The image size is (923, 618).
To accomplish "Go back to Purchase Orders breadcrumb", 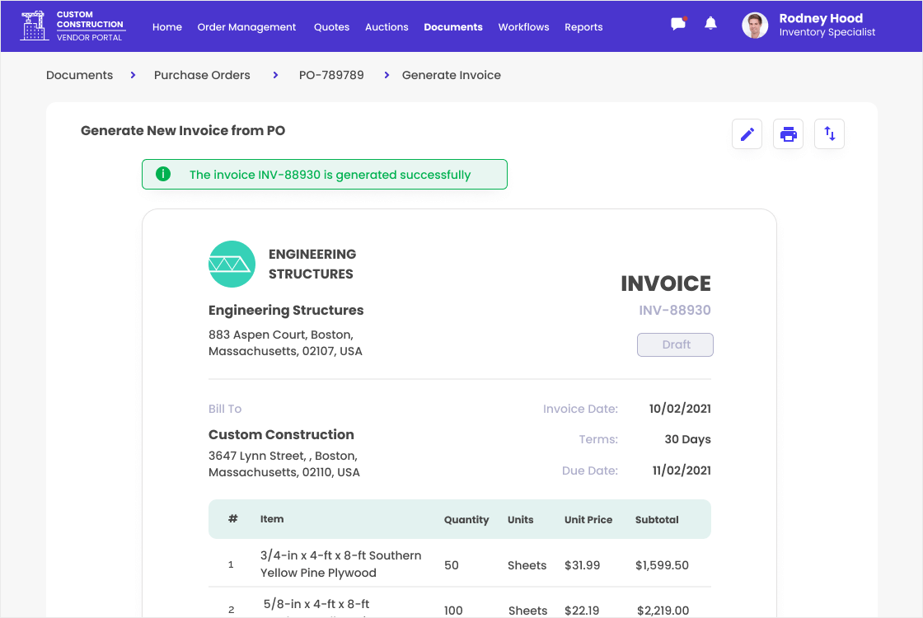I will point(202,75).
